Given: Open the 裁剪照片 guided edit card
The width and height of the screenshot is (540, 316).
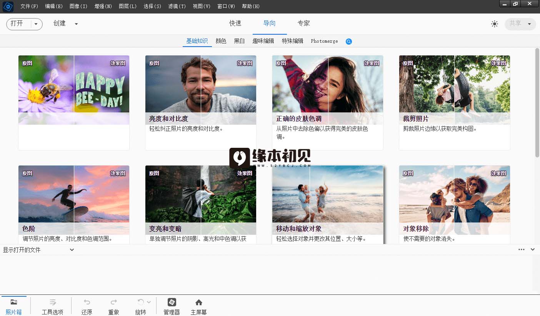Looking at the screenshot, I should coord(455,102).
